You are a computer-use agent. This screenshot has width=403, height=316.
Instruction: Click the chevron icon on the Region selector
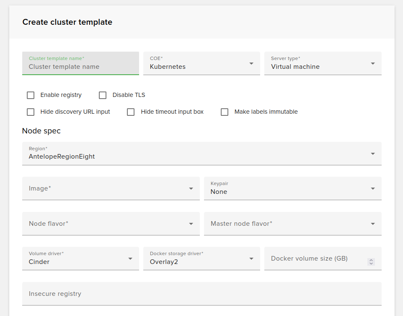pyautogui.click(x=372, y=154)
